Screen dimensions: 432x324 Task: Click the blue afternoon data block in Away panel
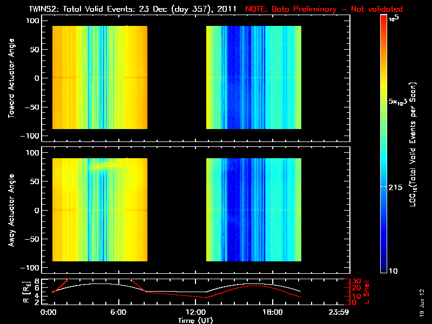click(x=254, y=210)
